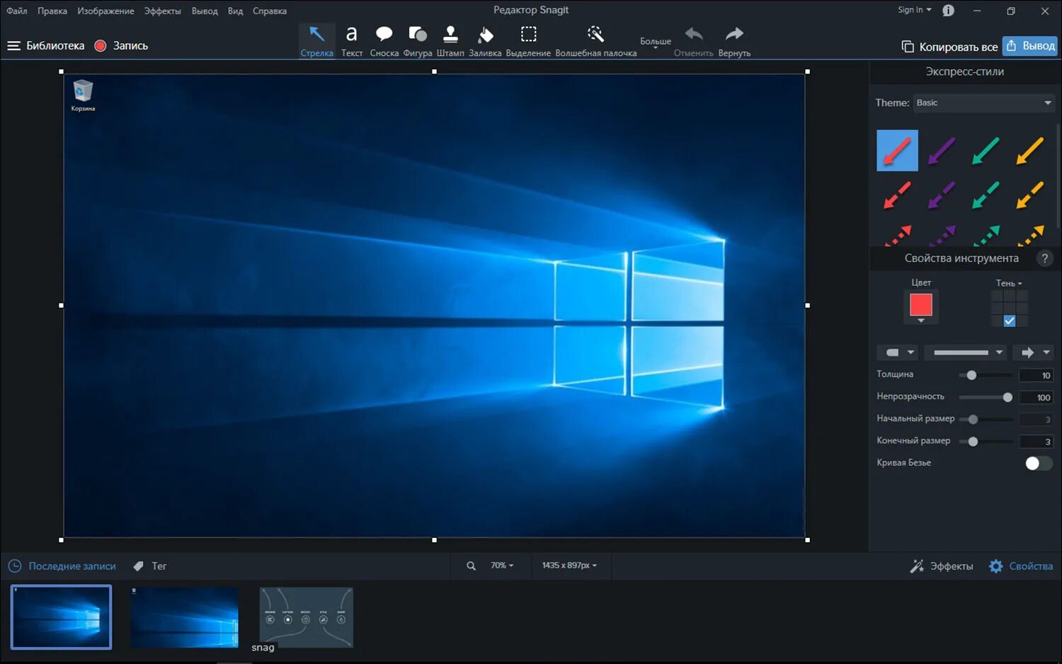Open the line cap style dropdown
Image resolution: width=1062 pixels, height=664 pixels.
click(897, 353)
